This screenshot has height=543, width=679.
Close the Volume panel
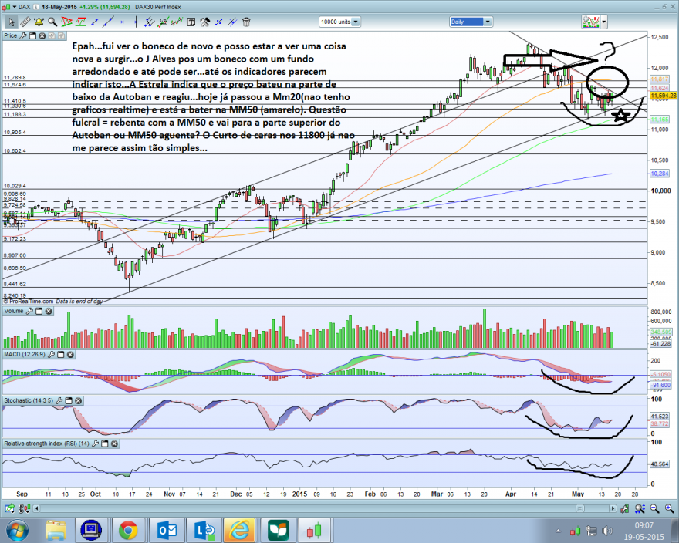(49, 311)
